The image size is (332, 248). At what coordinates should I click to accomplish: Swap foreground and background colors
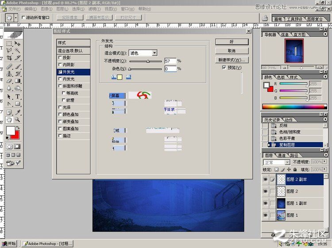tap(18, 128)
